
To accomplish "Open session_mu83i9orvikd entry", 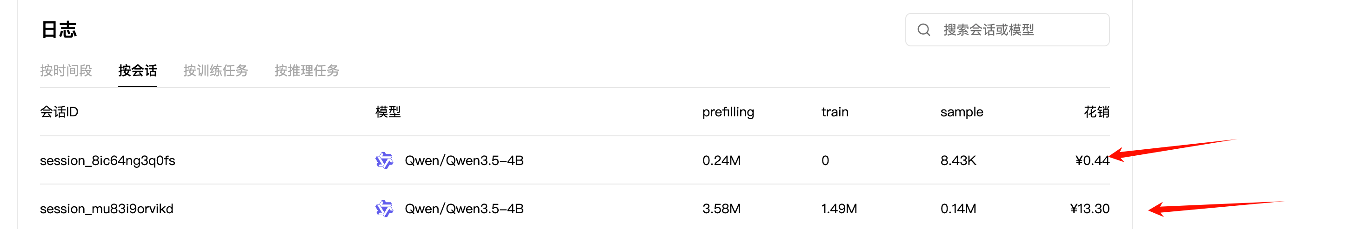I will 107,209.
